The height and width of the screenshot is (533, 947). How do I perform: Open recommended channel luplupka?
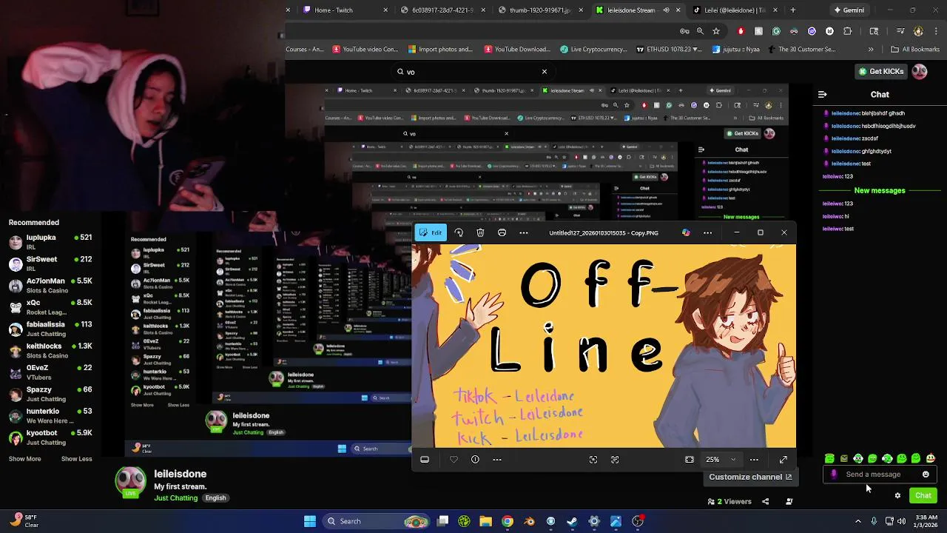click(x=50, y=242)
